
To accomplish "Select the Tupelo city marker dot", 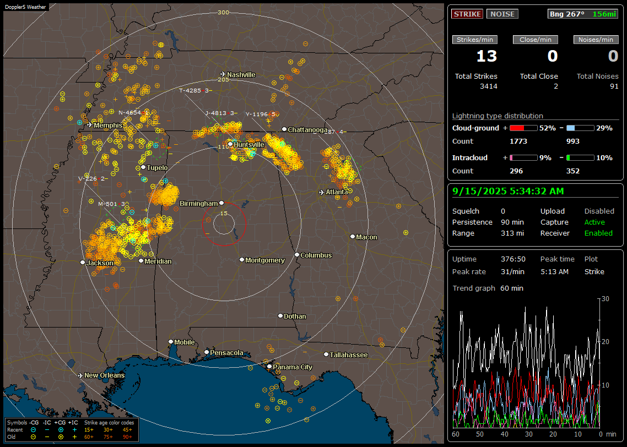I will tap(143, 167).
